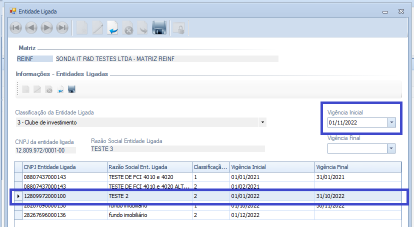Go to previous record in main toolbar
The height and width of the screenshot is (227, 414).
tap(31, 27)
